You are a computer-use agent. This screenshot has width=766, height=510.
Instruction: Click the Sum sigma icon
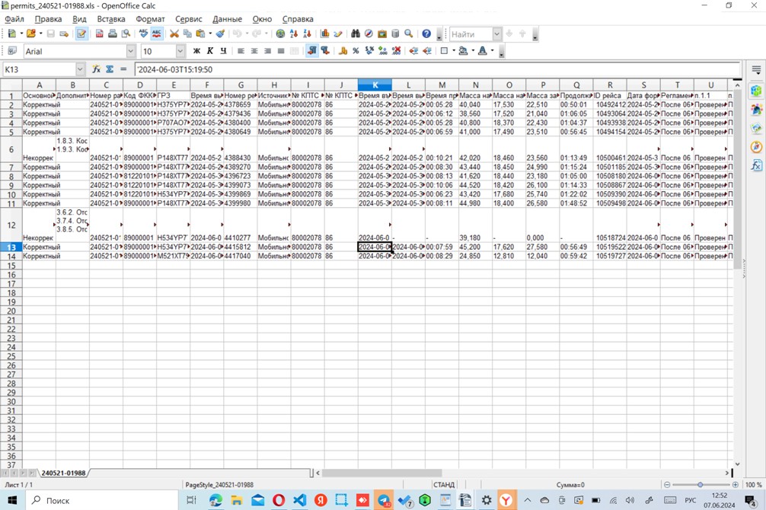point(110,69)
